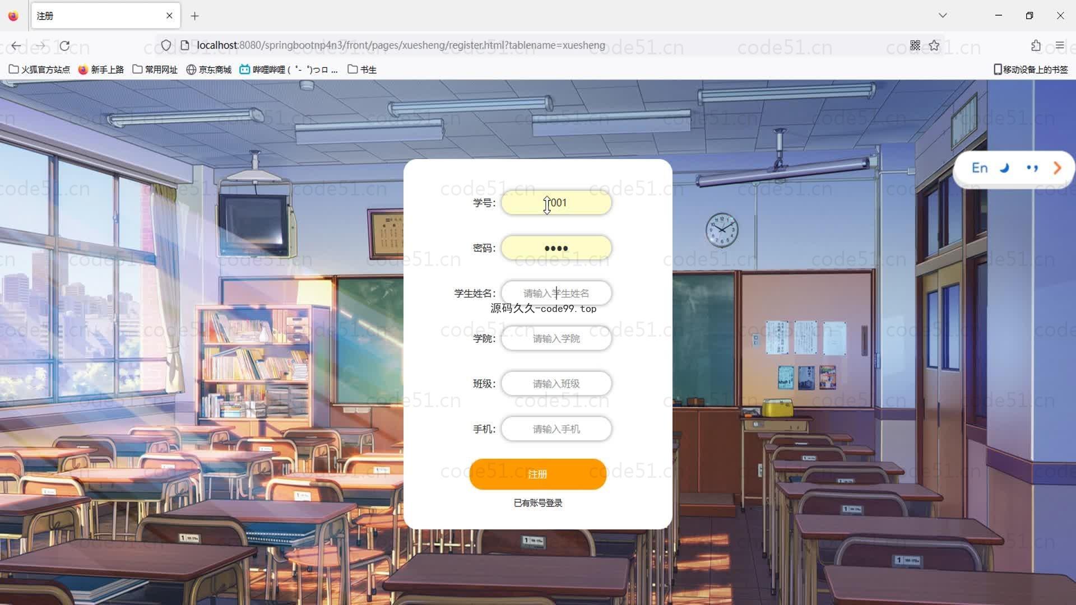Focus the 学生姓名 input field

556,293
